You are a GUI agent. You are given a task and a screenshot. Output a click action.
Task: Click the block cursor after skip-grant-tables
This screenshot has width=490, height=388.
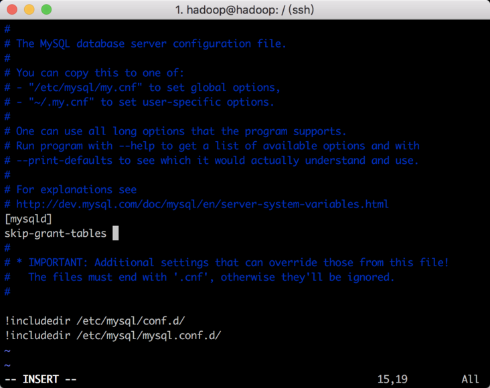coord(116,233)
